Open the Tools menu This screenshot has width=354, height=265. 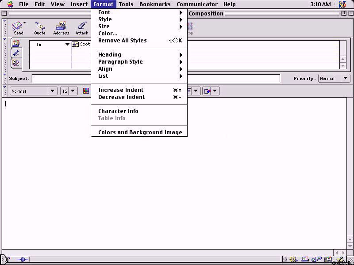(126, 4)
